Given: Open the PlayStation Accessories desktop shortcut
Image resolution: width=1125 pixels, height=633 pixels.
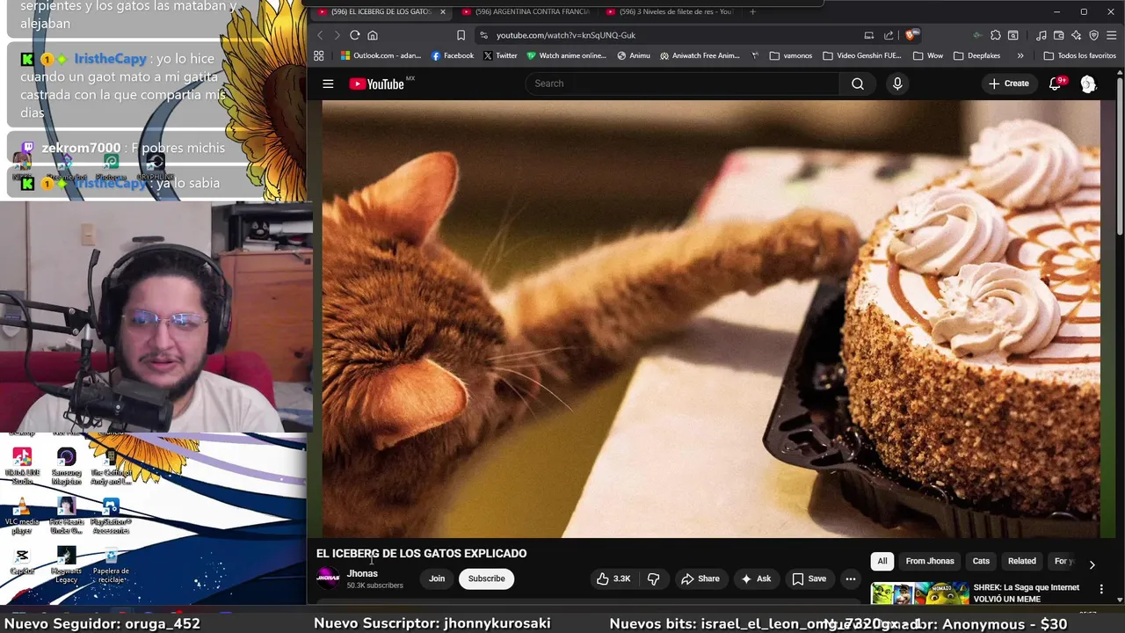Looking at the screenshot, I should pos(111,516).
